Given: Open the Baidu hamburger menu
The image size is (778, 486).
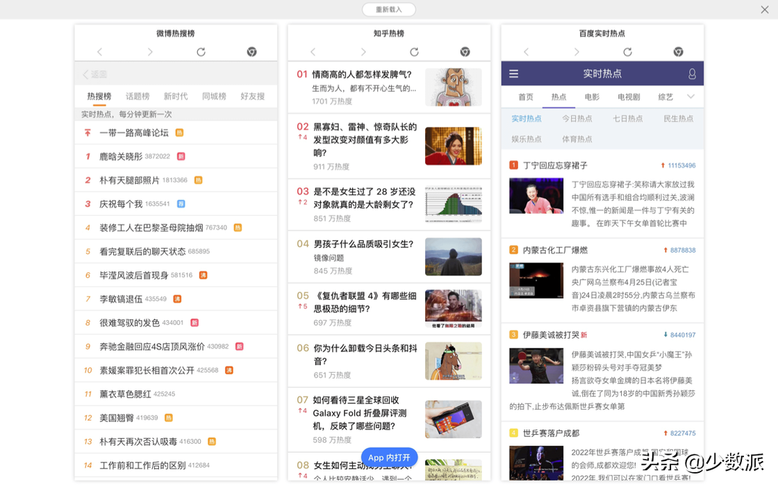Looking at the screenshot, I should (513, 74).
